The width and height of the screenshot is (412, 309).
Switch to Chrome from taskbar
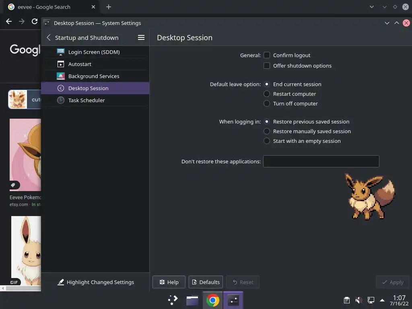tap(212, 300)
